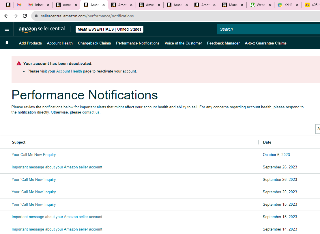Image resolution: width=320 pixels, height=234 pixels.
Task: Open 'Call Me Now' Inquiry from September 26
Action: tap(34, 179)
